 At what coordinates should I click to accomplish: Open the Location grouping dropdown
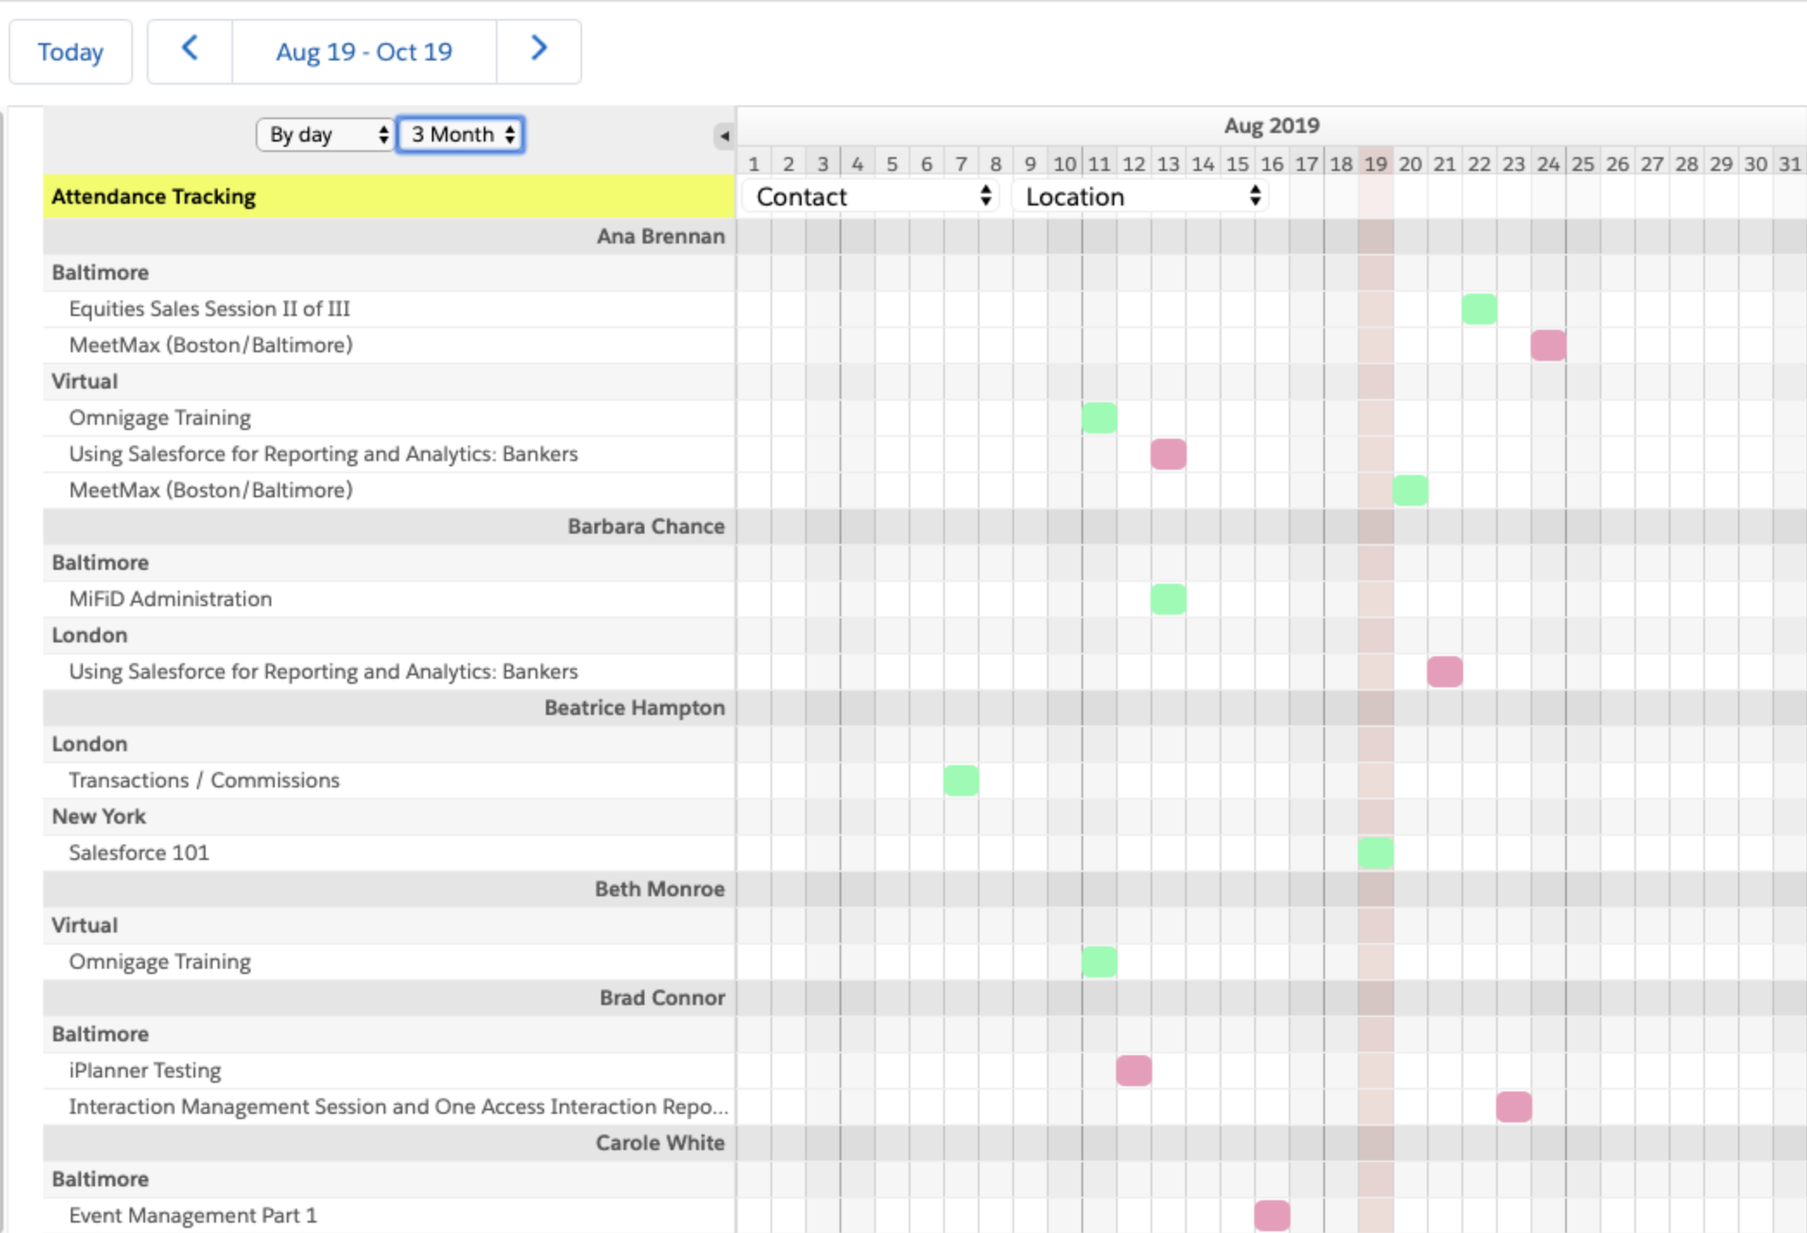1140,196
